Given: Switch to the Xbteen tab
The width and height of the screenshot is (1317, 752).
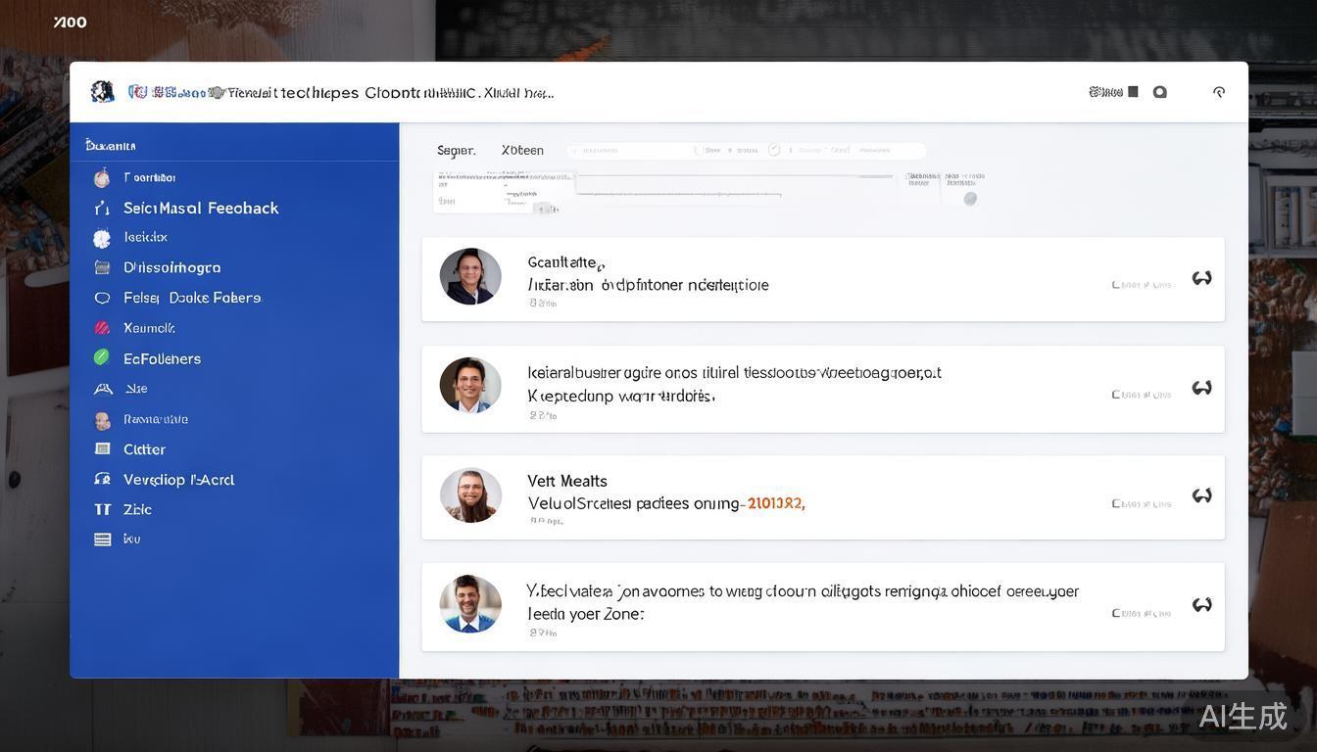Looking at the screenshot, I should click(x=522, y=151).
